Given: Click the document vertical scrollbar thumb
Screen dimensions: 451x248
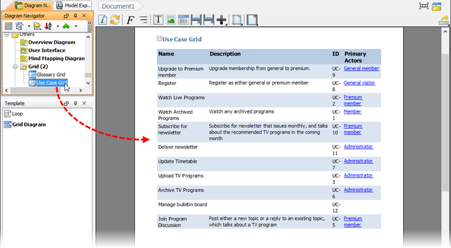Looking at the screenshot, I should 445,122.
